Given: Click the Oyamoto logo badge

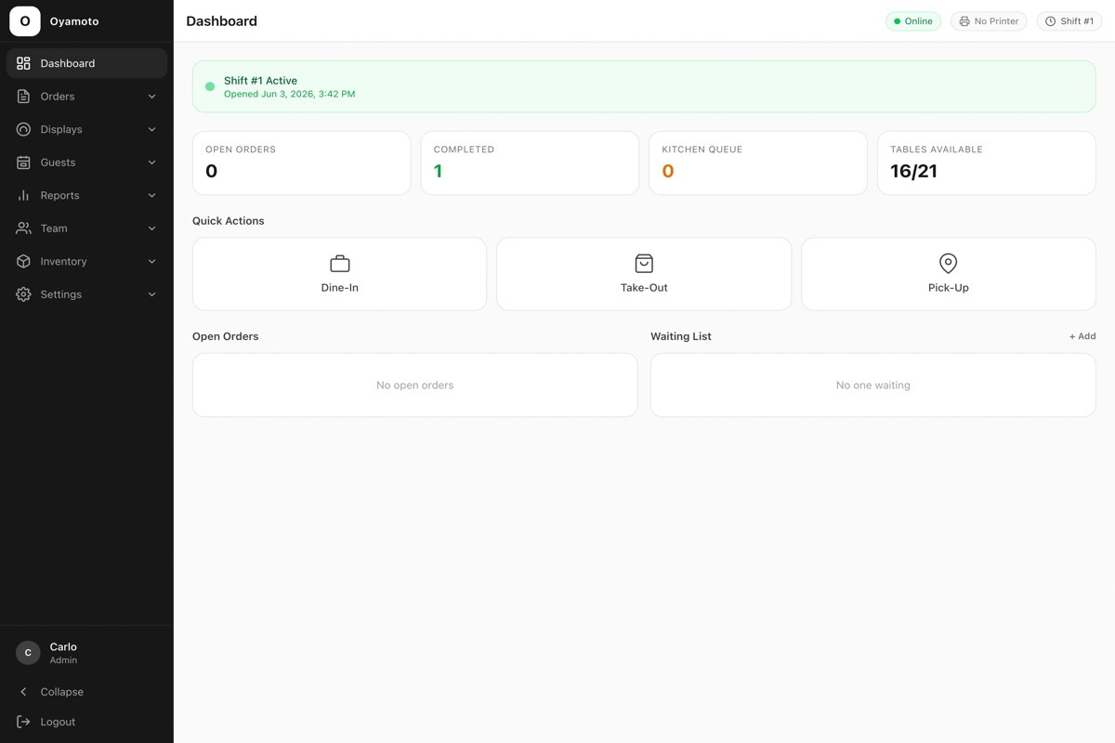Looking at the screenshot, I should 25,20.
